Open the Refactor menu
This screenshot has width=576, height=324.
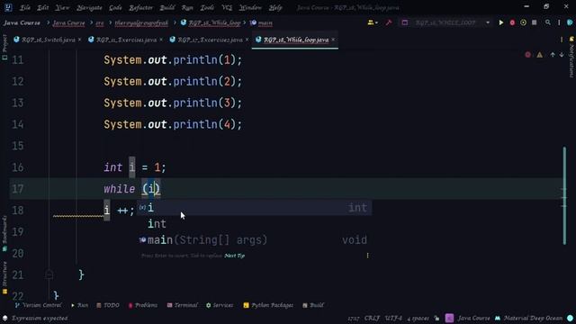(x=140, y=8)
